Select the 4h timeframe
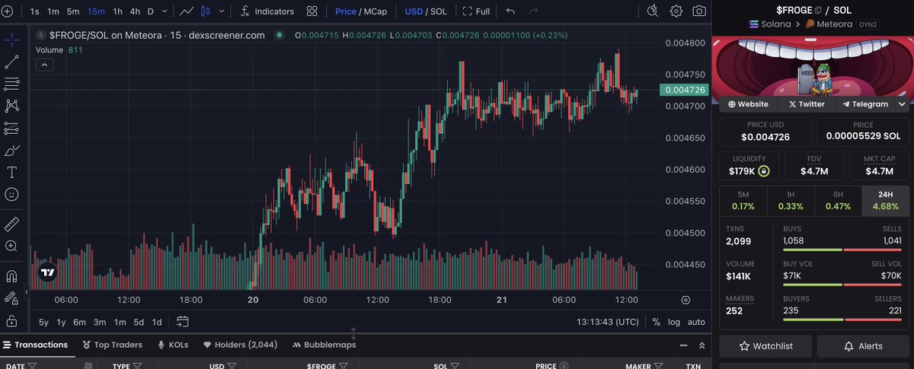 (x=135, y=11)
